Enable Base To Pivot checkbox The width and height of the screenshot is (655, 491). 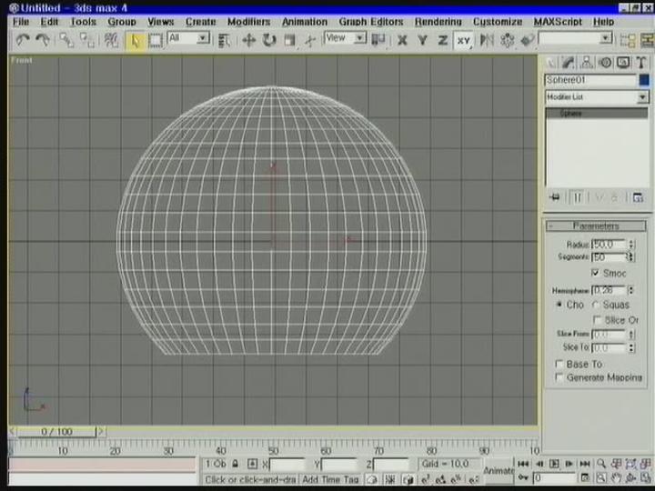click(559, 364)
